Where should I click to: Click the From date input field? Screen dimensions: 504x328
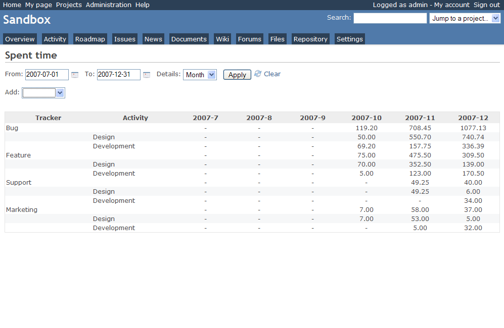47,75
